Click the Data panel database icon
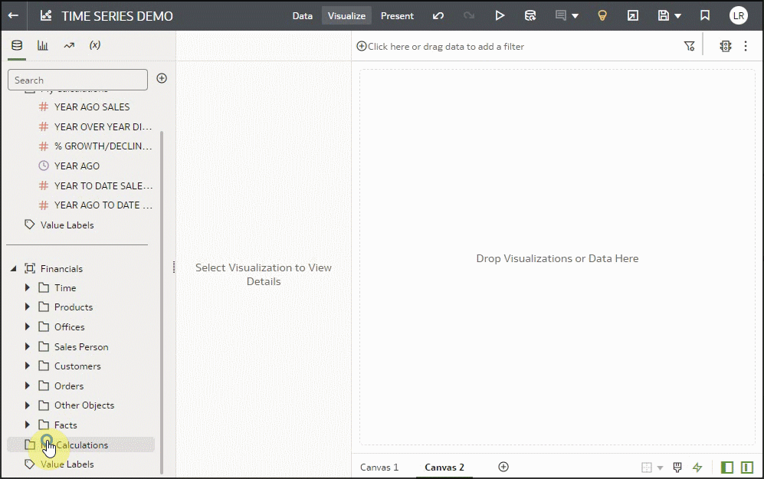 click(17, 45)
